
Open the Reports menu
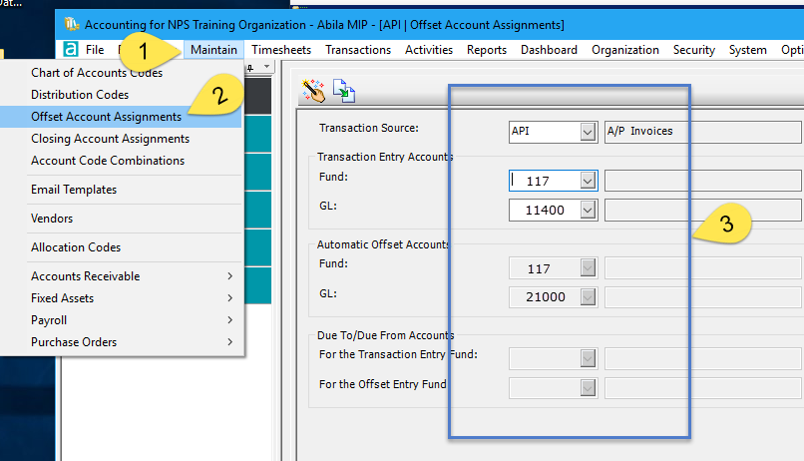pos(486,49)
